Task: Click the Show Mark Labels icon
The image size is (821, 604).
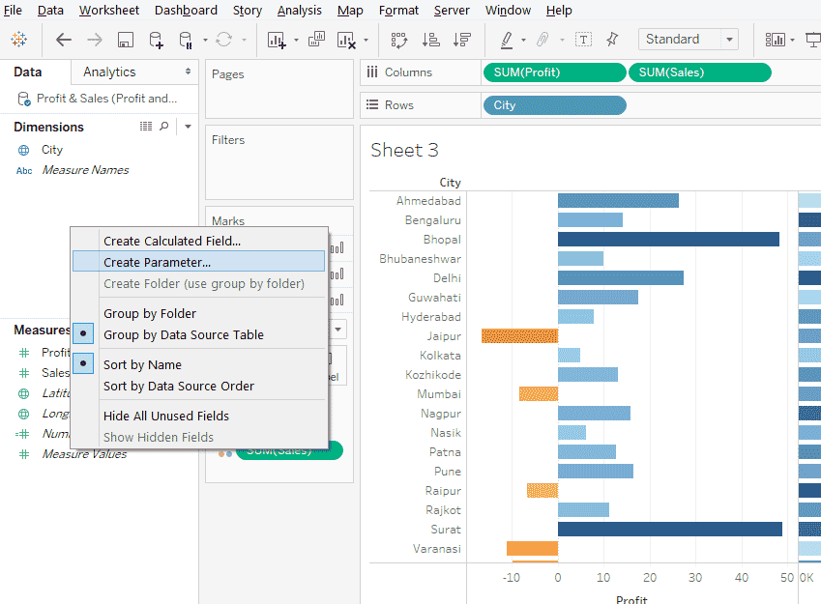Action: (584, 39)
